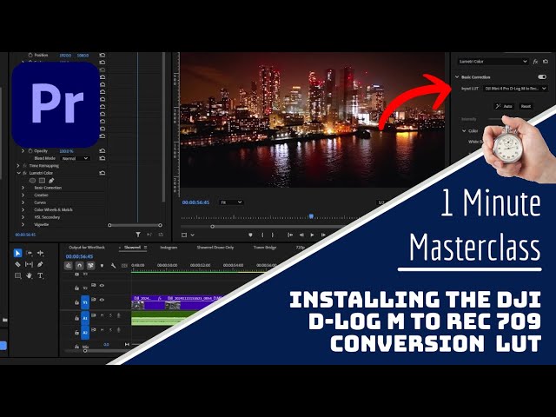This screenshot has height=417, width=556.
Task: Toggle Linked Selection button
Action: [90, 265]
